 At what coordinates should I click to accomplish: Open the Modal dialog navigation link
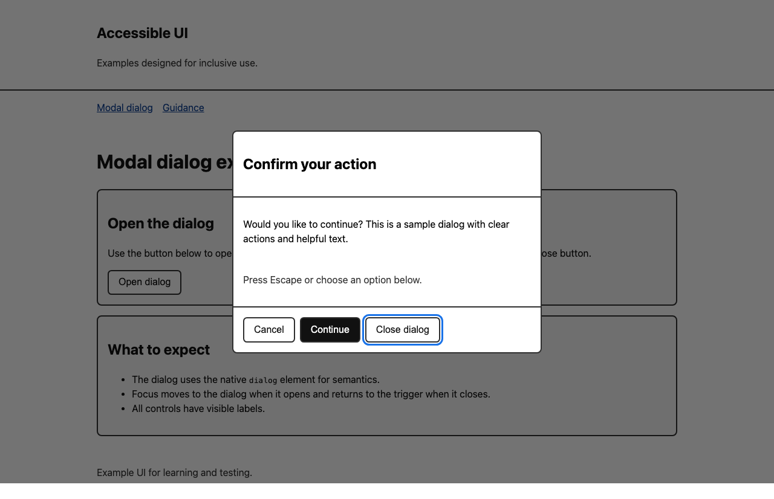pyautogui.click(x=125, y=108)
